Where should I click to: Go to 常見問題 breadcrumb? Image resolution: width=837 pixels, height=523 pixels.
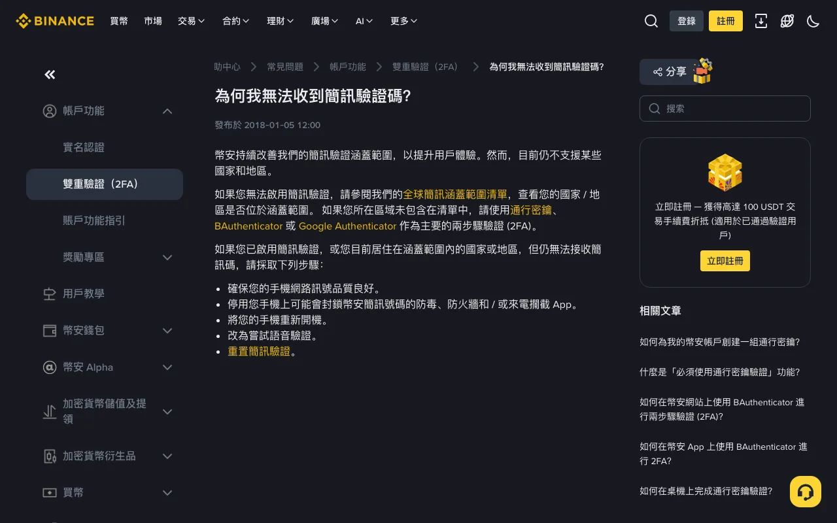[285, 67]
